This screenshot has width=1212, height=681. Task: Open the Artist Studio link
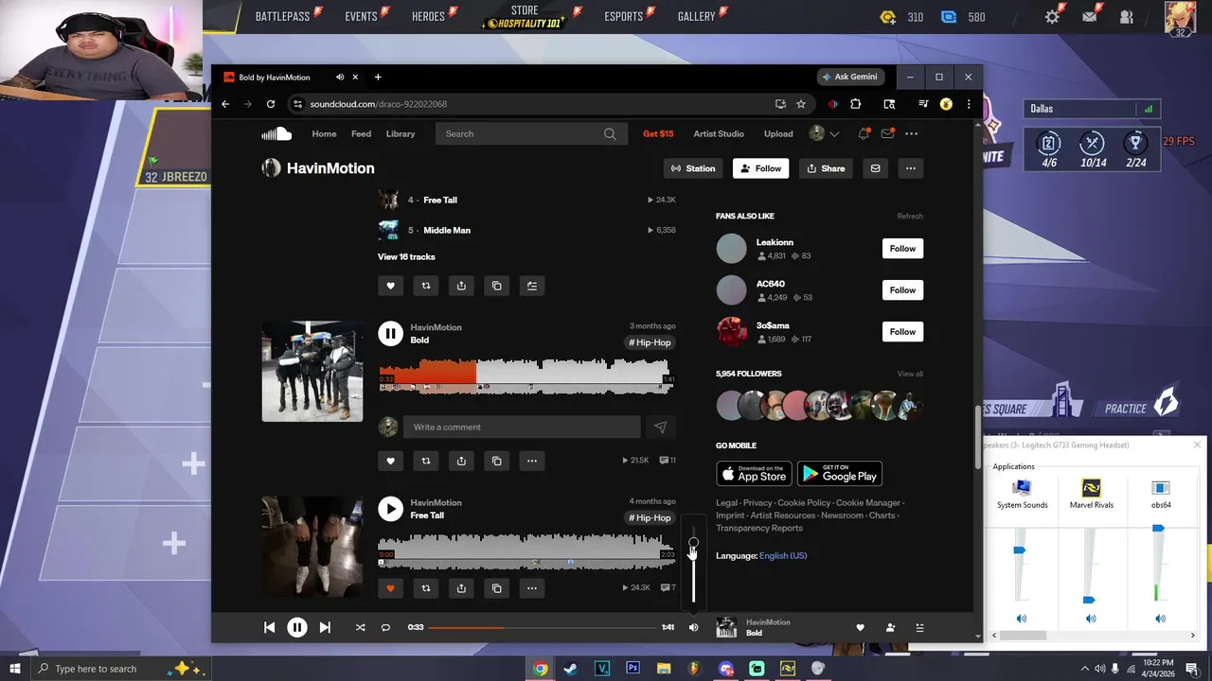[x=719, y=133]
